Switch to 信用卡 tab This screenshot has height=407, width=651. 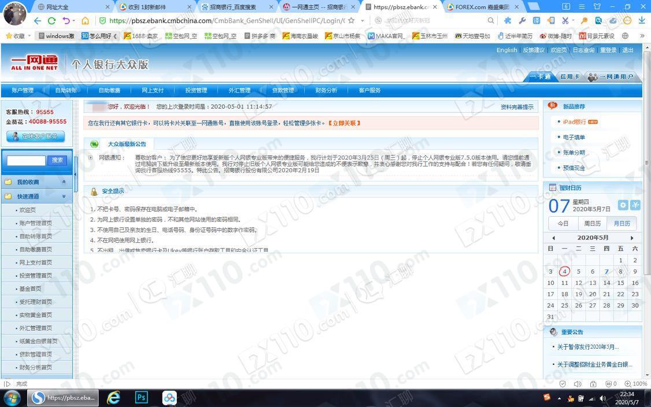(570, 77)
